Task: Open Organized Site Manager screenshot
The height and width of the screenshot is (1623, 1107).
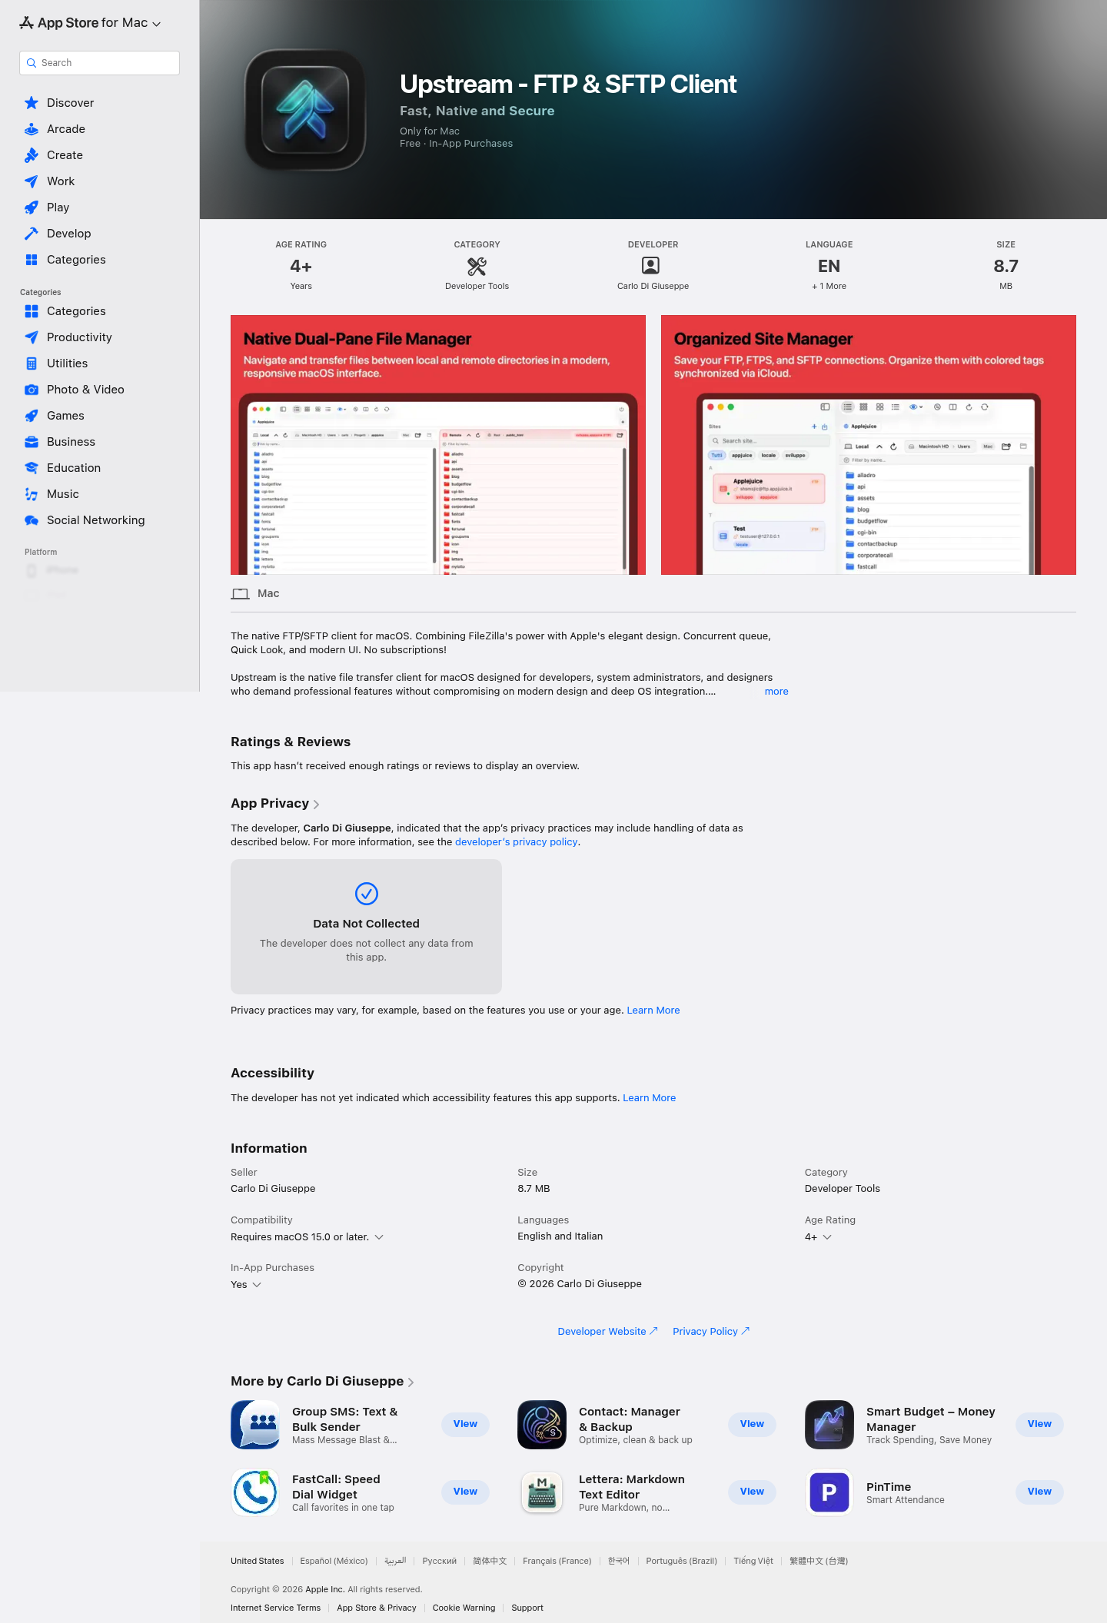Action: point(869,445)
